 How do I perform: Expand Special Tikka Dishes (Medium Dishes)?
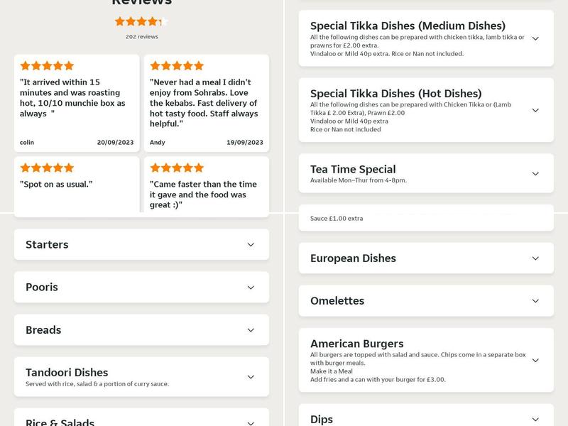pos(537,39)
